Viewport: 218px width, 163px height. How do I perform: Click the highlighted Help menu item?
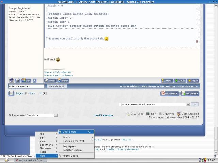coord(47,156)
